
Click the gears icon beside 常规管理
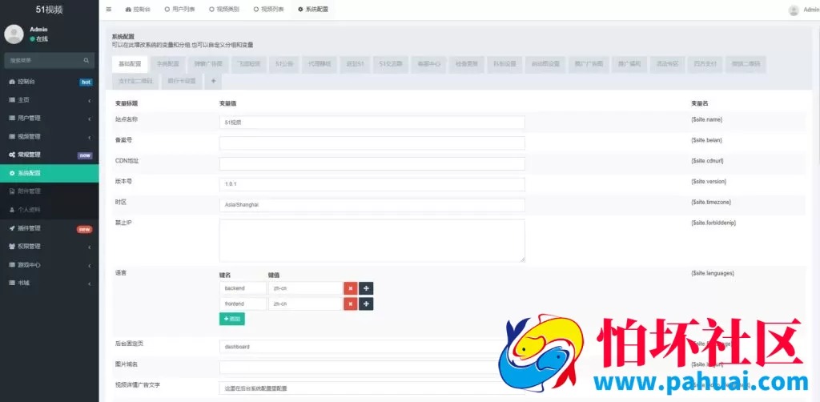[x=12, y=155]
